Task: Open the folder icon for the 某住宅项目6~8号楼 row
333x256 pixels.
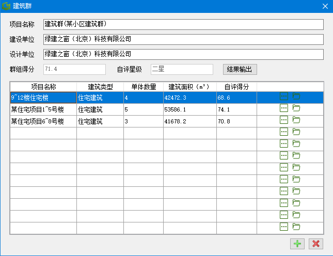Action: click(x=296, y=120)
